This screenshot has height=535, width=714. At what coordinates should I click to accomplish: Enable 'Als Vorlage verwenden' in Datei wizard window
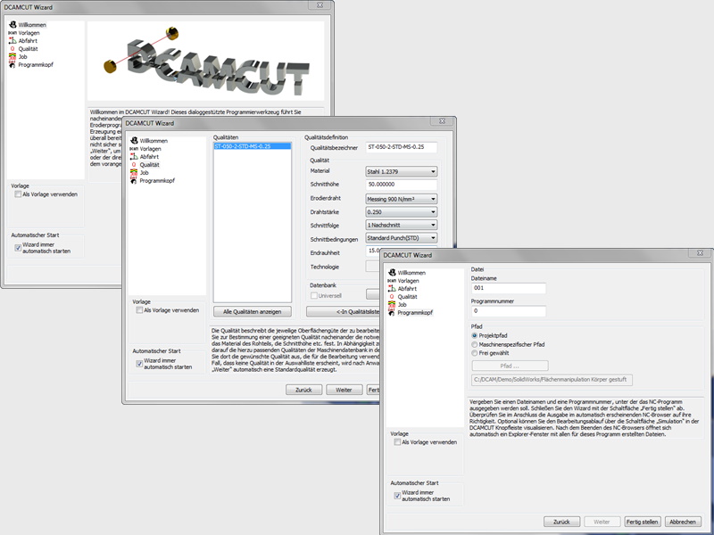click(397, 442)
